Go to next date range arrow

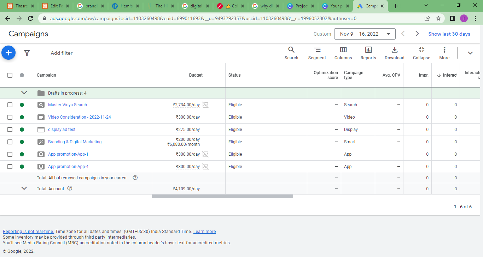[417, 34]
